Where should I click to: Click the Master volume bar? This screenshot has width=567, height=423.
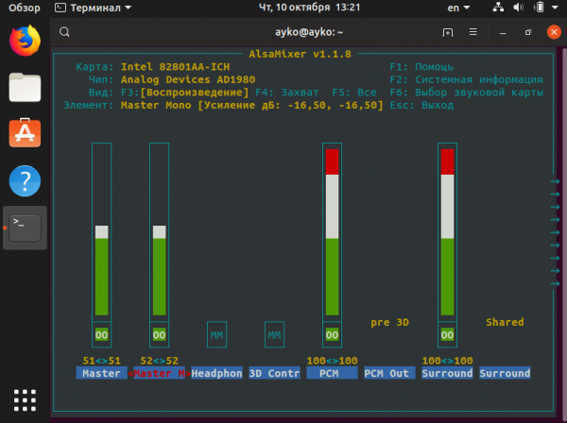click(x=102, y=232)
